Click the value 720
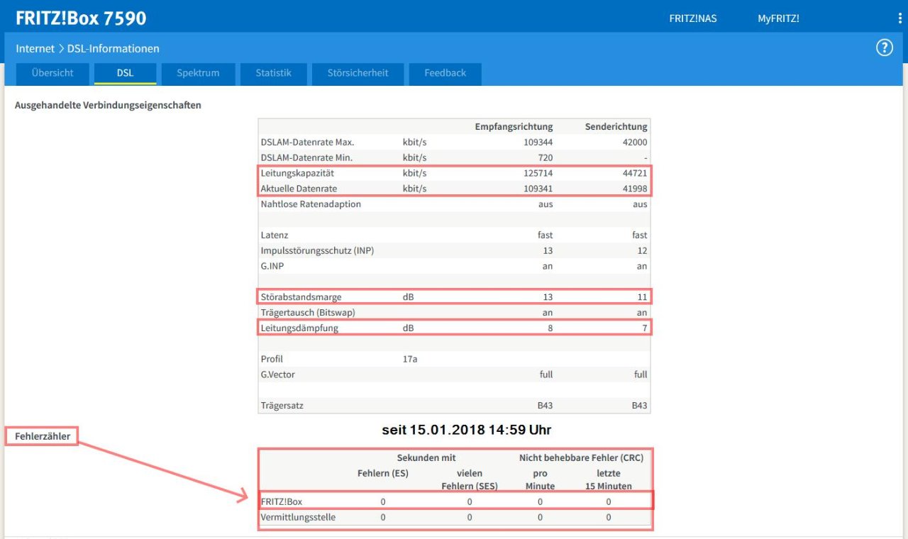This screenshot has height=539, width=908. point(545,157)
